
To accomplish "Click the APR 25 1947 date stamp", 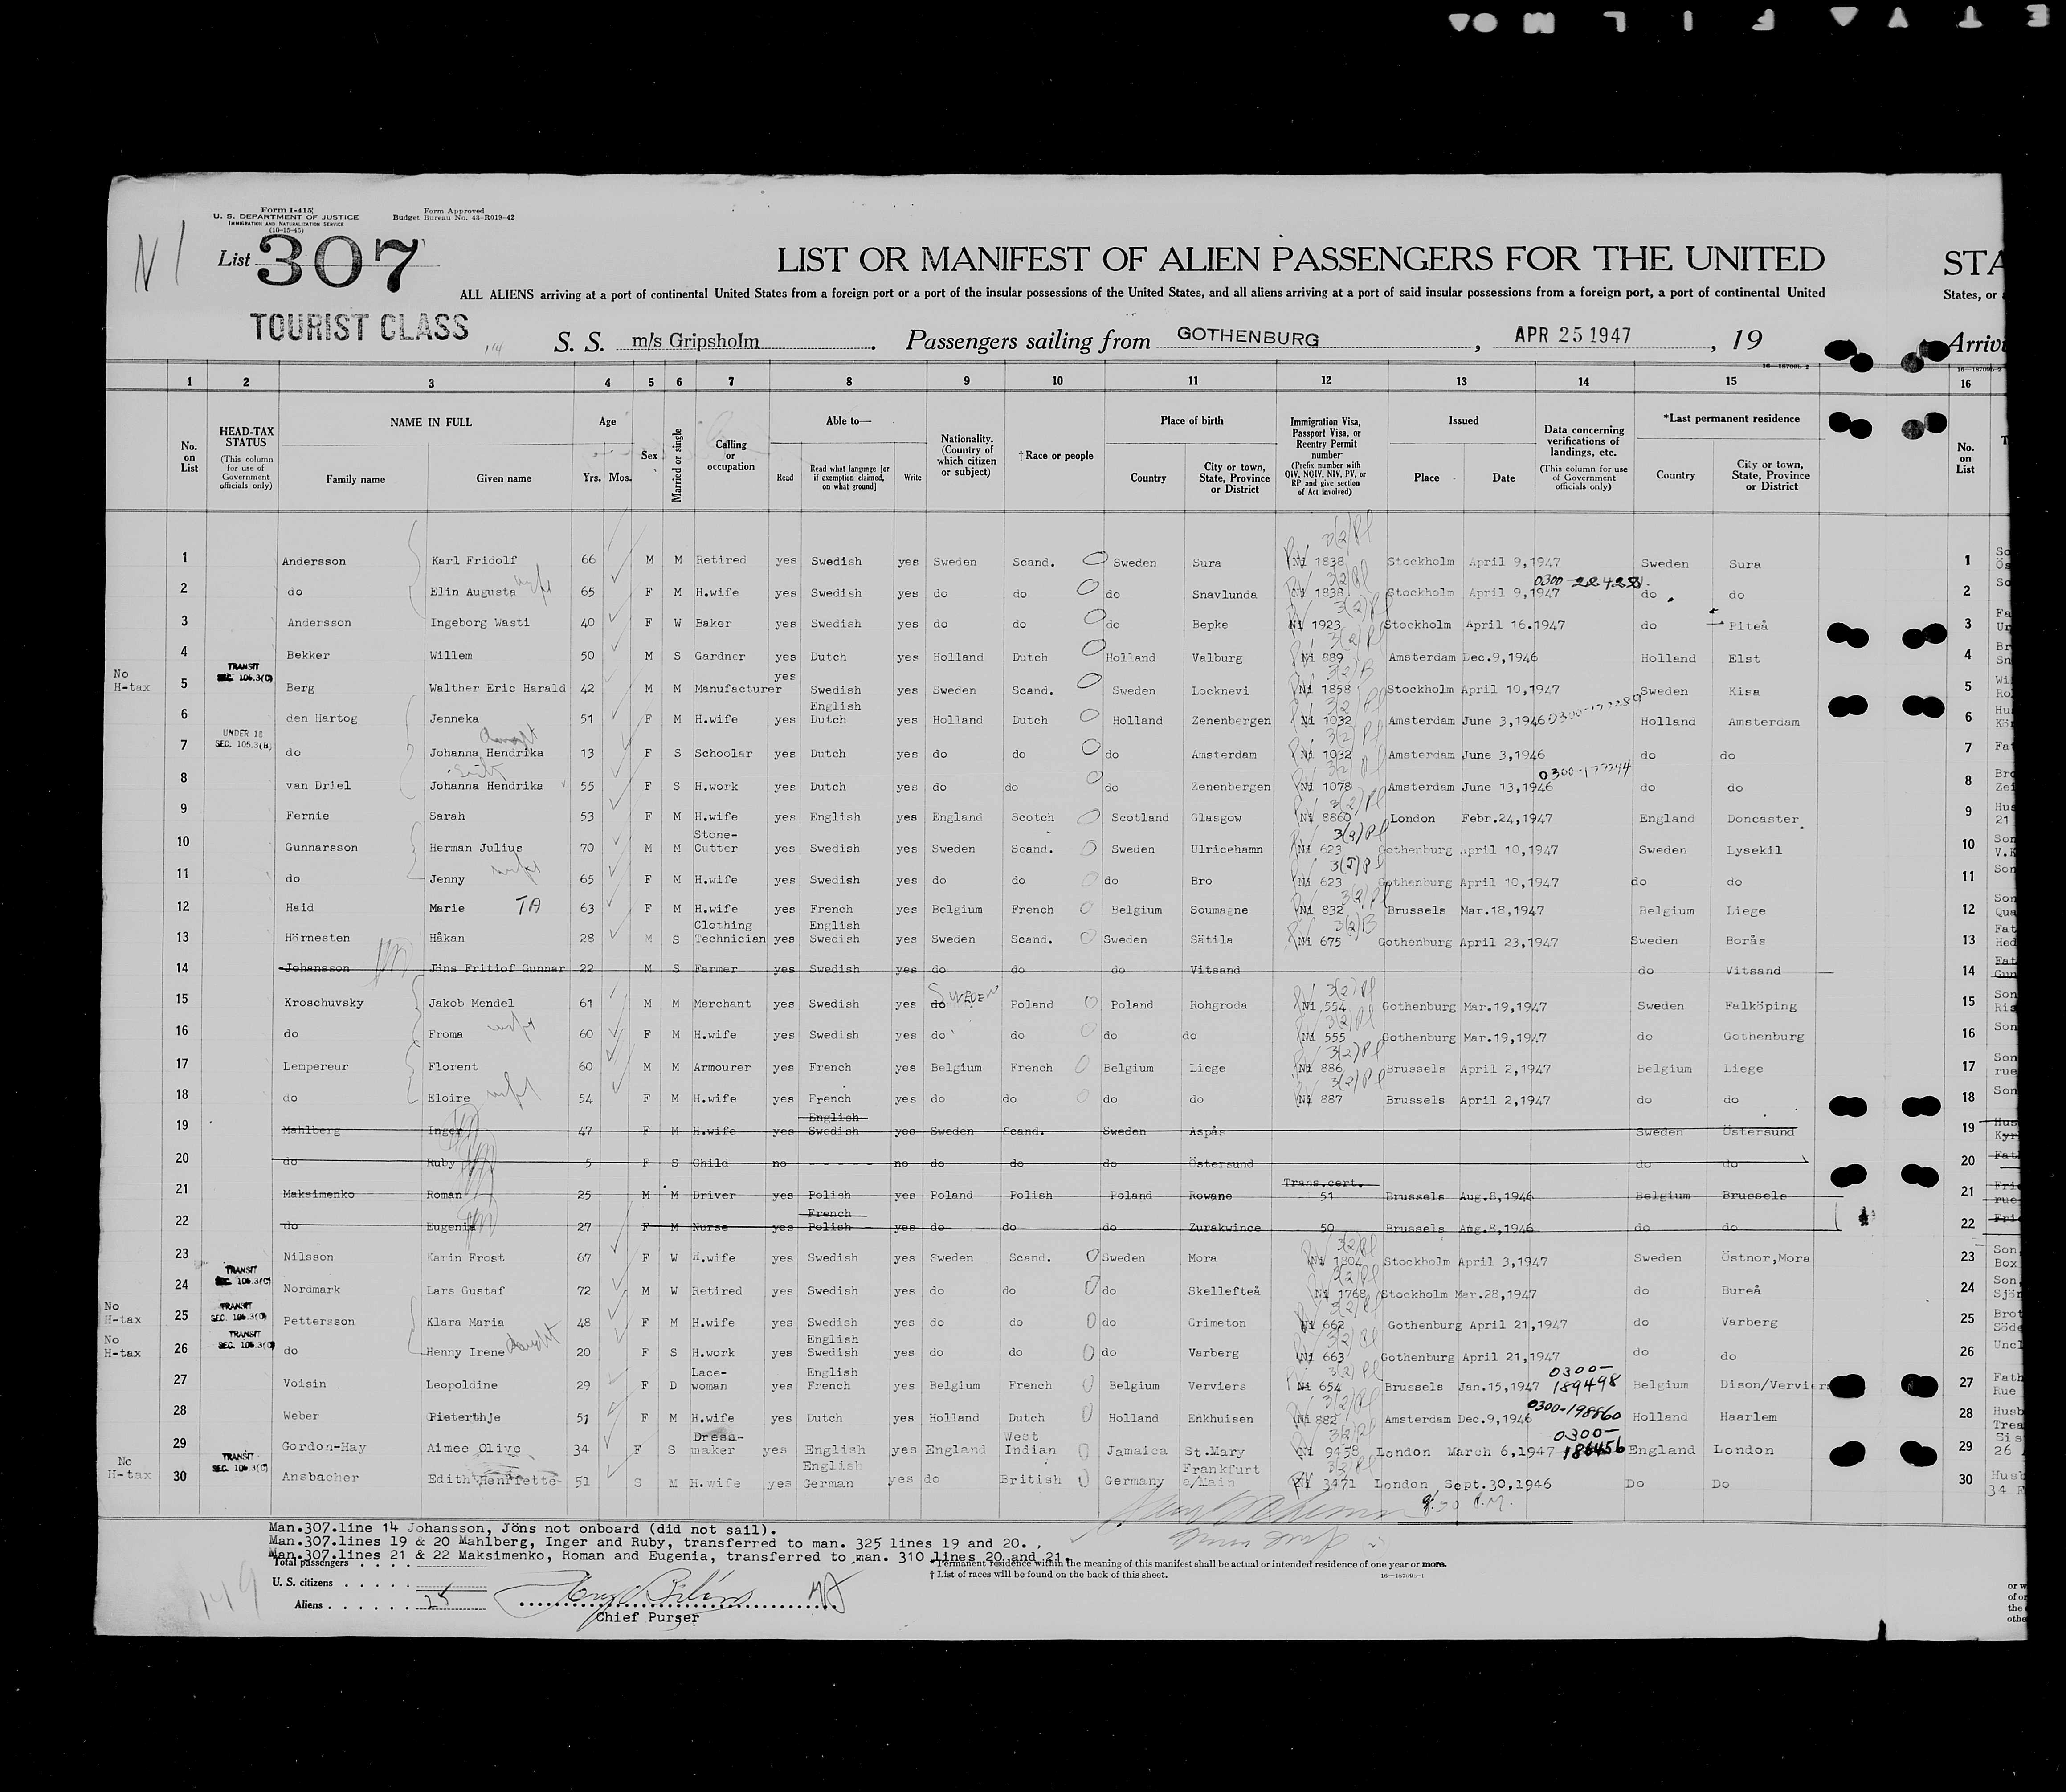I will pos(1572,335).
